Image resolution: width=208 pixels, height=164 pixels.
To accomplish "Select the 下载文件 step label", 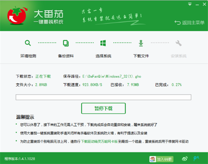I will [x=141, y=56].
